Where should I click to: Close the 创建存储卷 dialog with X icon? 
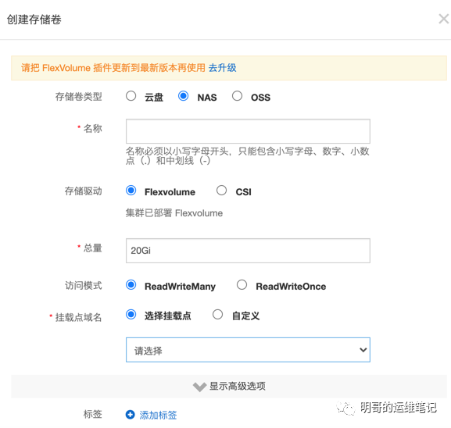(x=443, y=20)
